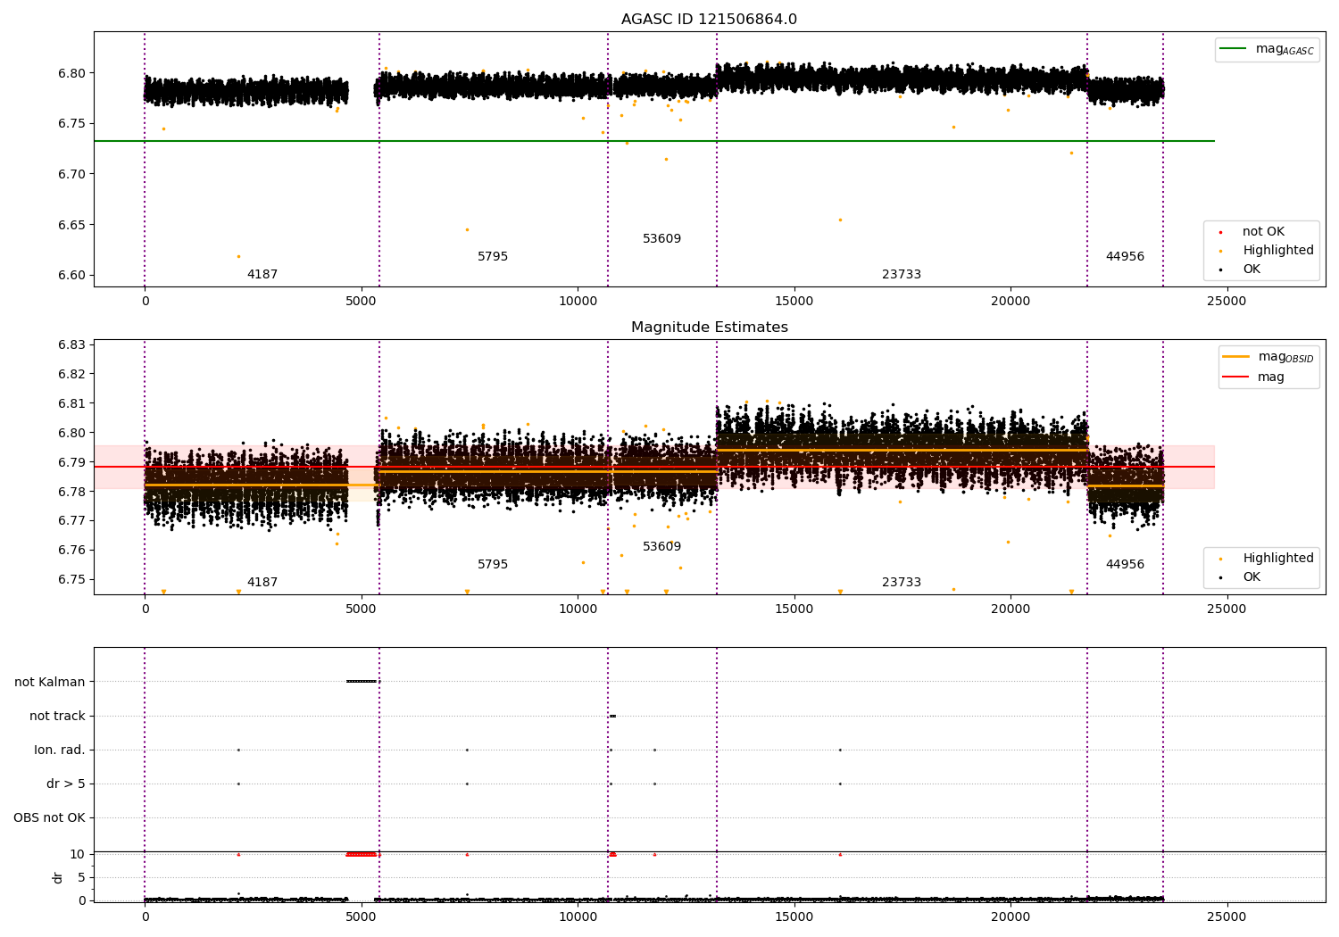
Task: Click x-axis tick '25000' in bottom plot
Action: click(1227, 918)
